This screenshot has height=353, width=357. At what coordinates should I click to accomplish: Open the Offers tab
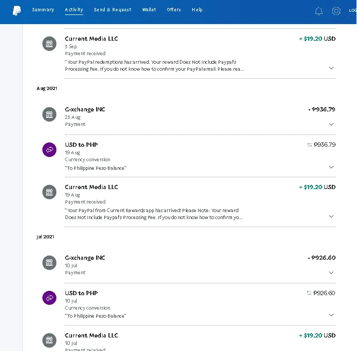(174, 10)
